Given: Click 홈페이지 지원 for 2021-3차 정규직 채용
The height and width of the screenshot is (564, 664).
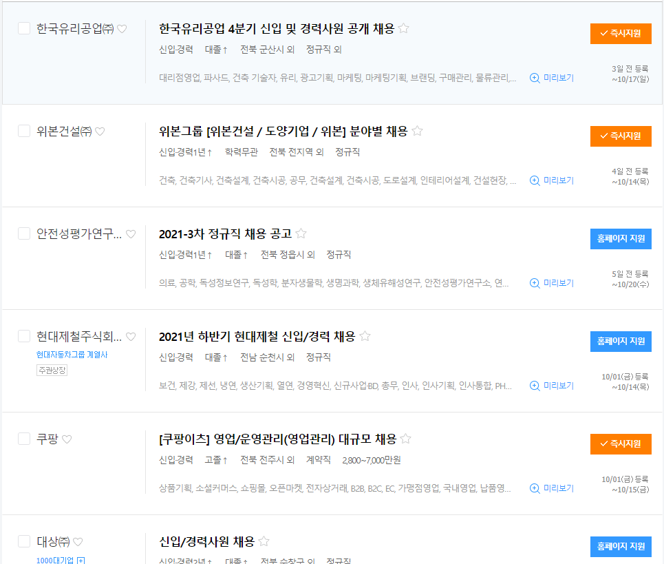Looking at the screenshot, I should tap(621, 238).
